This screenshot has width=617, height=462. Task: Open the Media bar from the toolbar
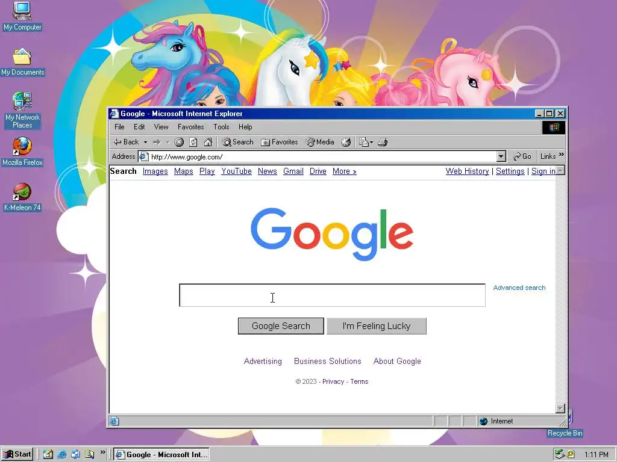point(320,142)
